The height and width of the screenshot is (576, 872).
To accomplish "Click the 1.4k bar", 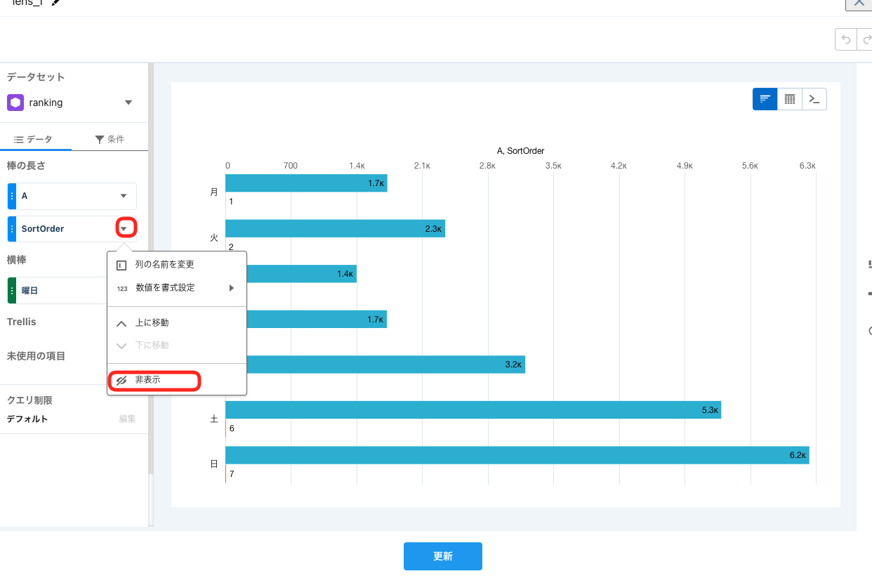I will [x=302, y=274].
